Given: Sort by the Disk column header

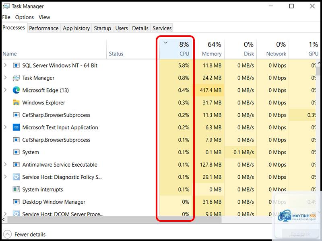Looking at the screenshot, I should pyautogui.click(x=240, y=49).
